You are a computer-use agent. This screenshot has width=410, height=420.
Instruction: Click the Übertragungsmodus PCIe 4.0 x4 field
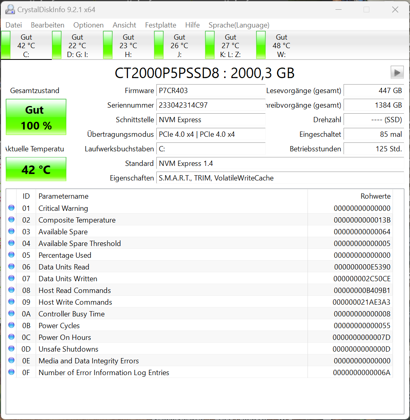tap(211, 134)
